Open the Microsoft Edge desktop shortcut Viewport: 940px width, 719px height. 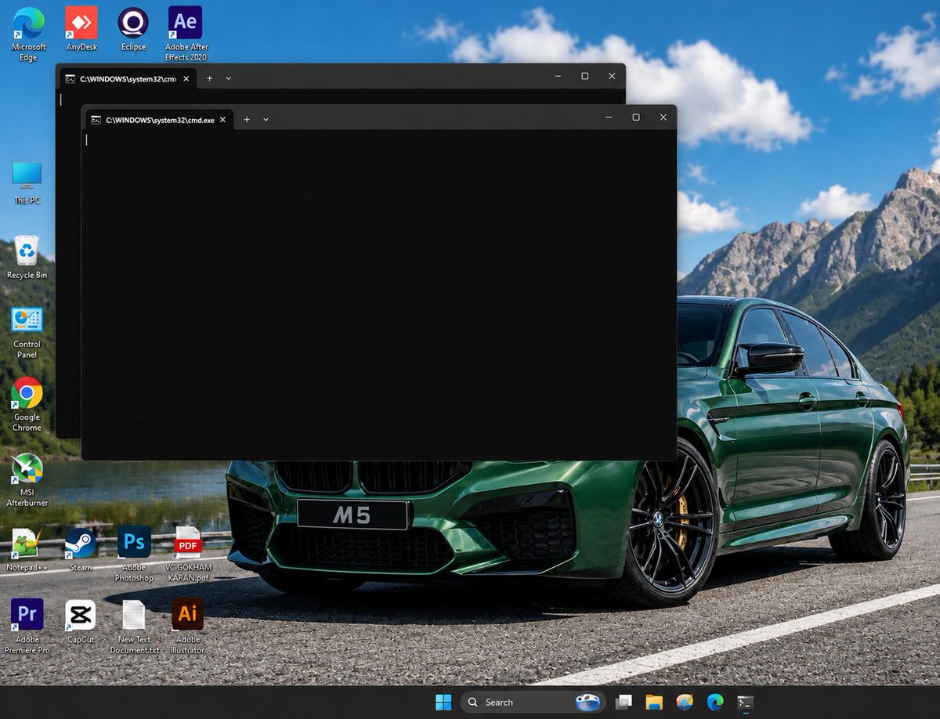[x=28, y=34]
